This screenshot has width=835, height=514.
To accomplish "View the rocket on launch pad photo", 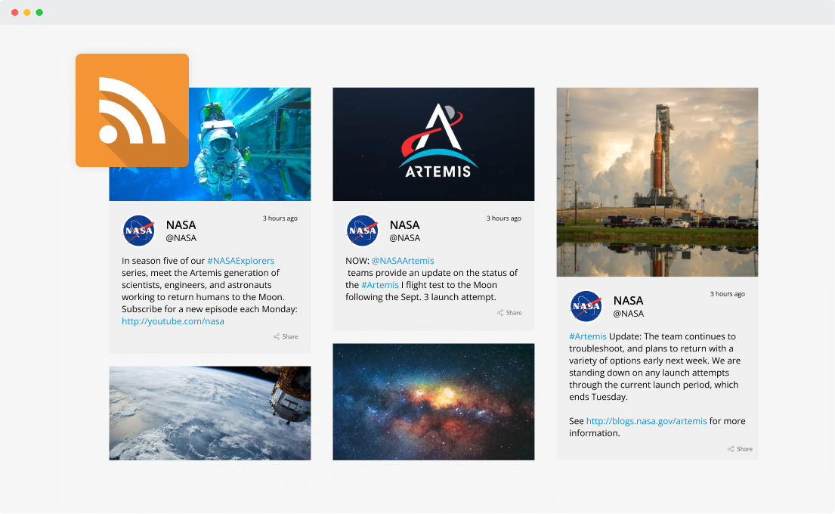I will click(657, 182).
